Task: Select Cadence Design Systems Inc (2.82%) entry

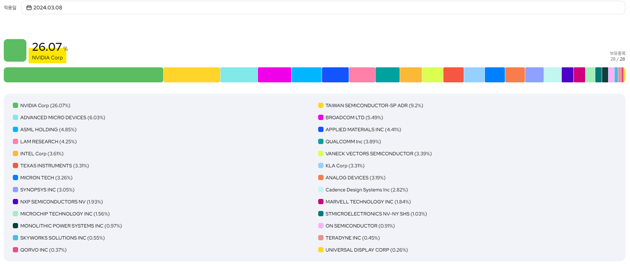Action: pos(363,190)
